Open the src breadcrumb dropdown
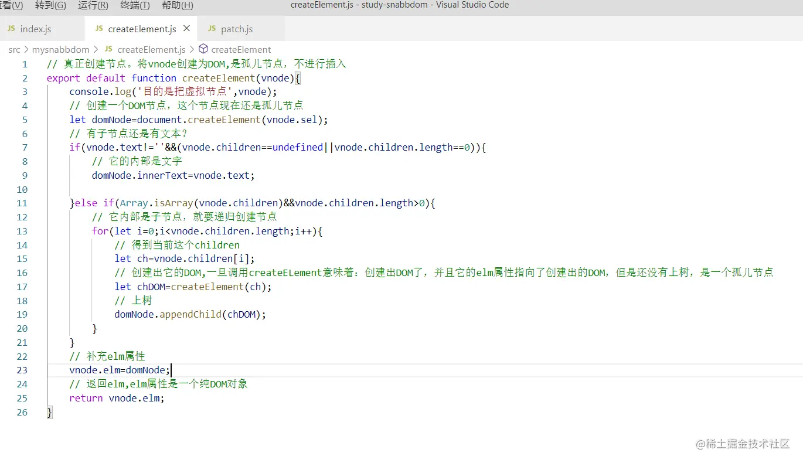The image size is (803, 463). click(x=14, y=49)
